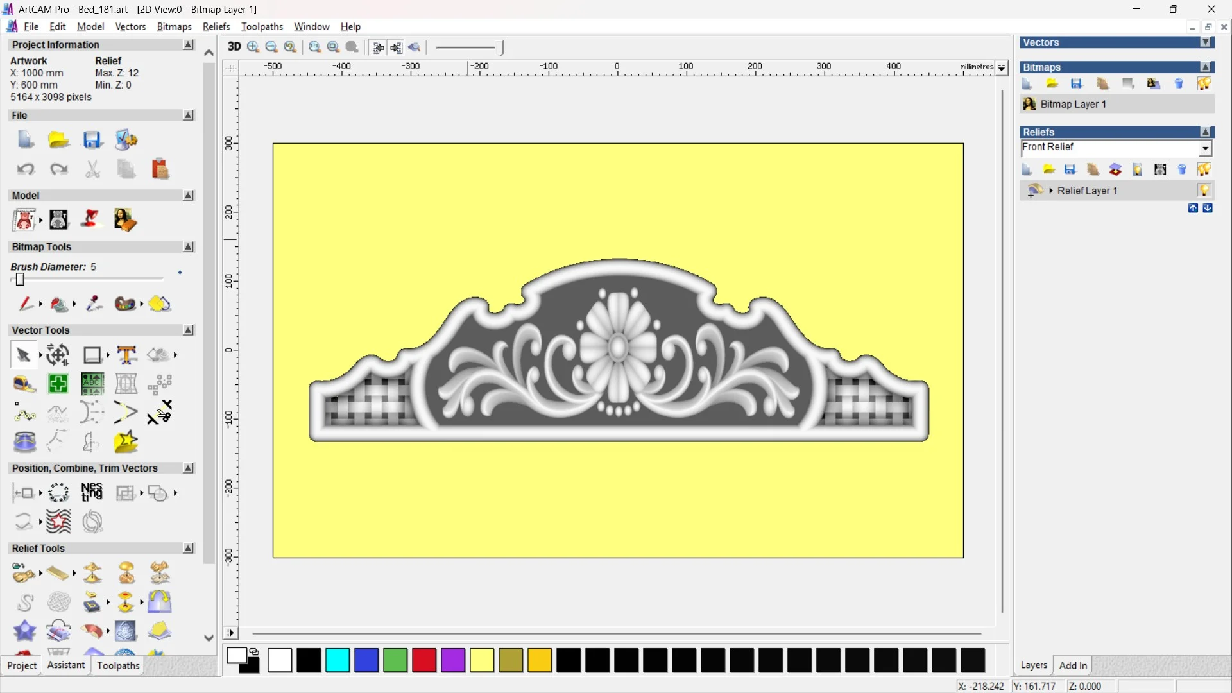This screenshot has width=1232, height=693.
Task: Select the vector selection arrow tool
Action: coord(23,355)
